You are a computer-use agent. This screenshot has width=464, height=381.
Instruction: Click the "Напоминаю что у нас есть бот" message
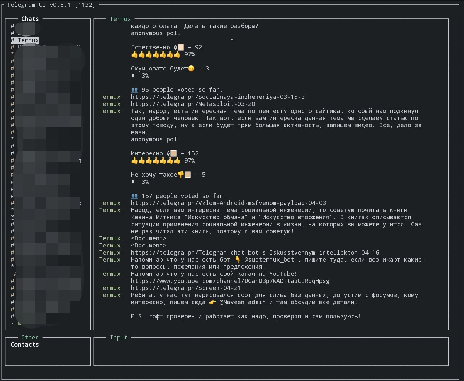[278, 263]
